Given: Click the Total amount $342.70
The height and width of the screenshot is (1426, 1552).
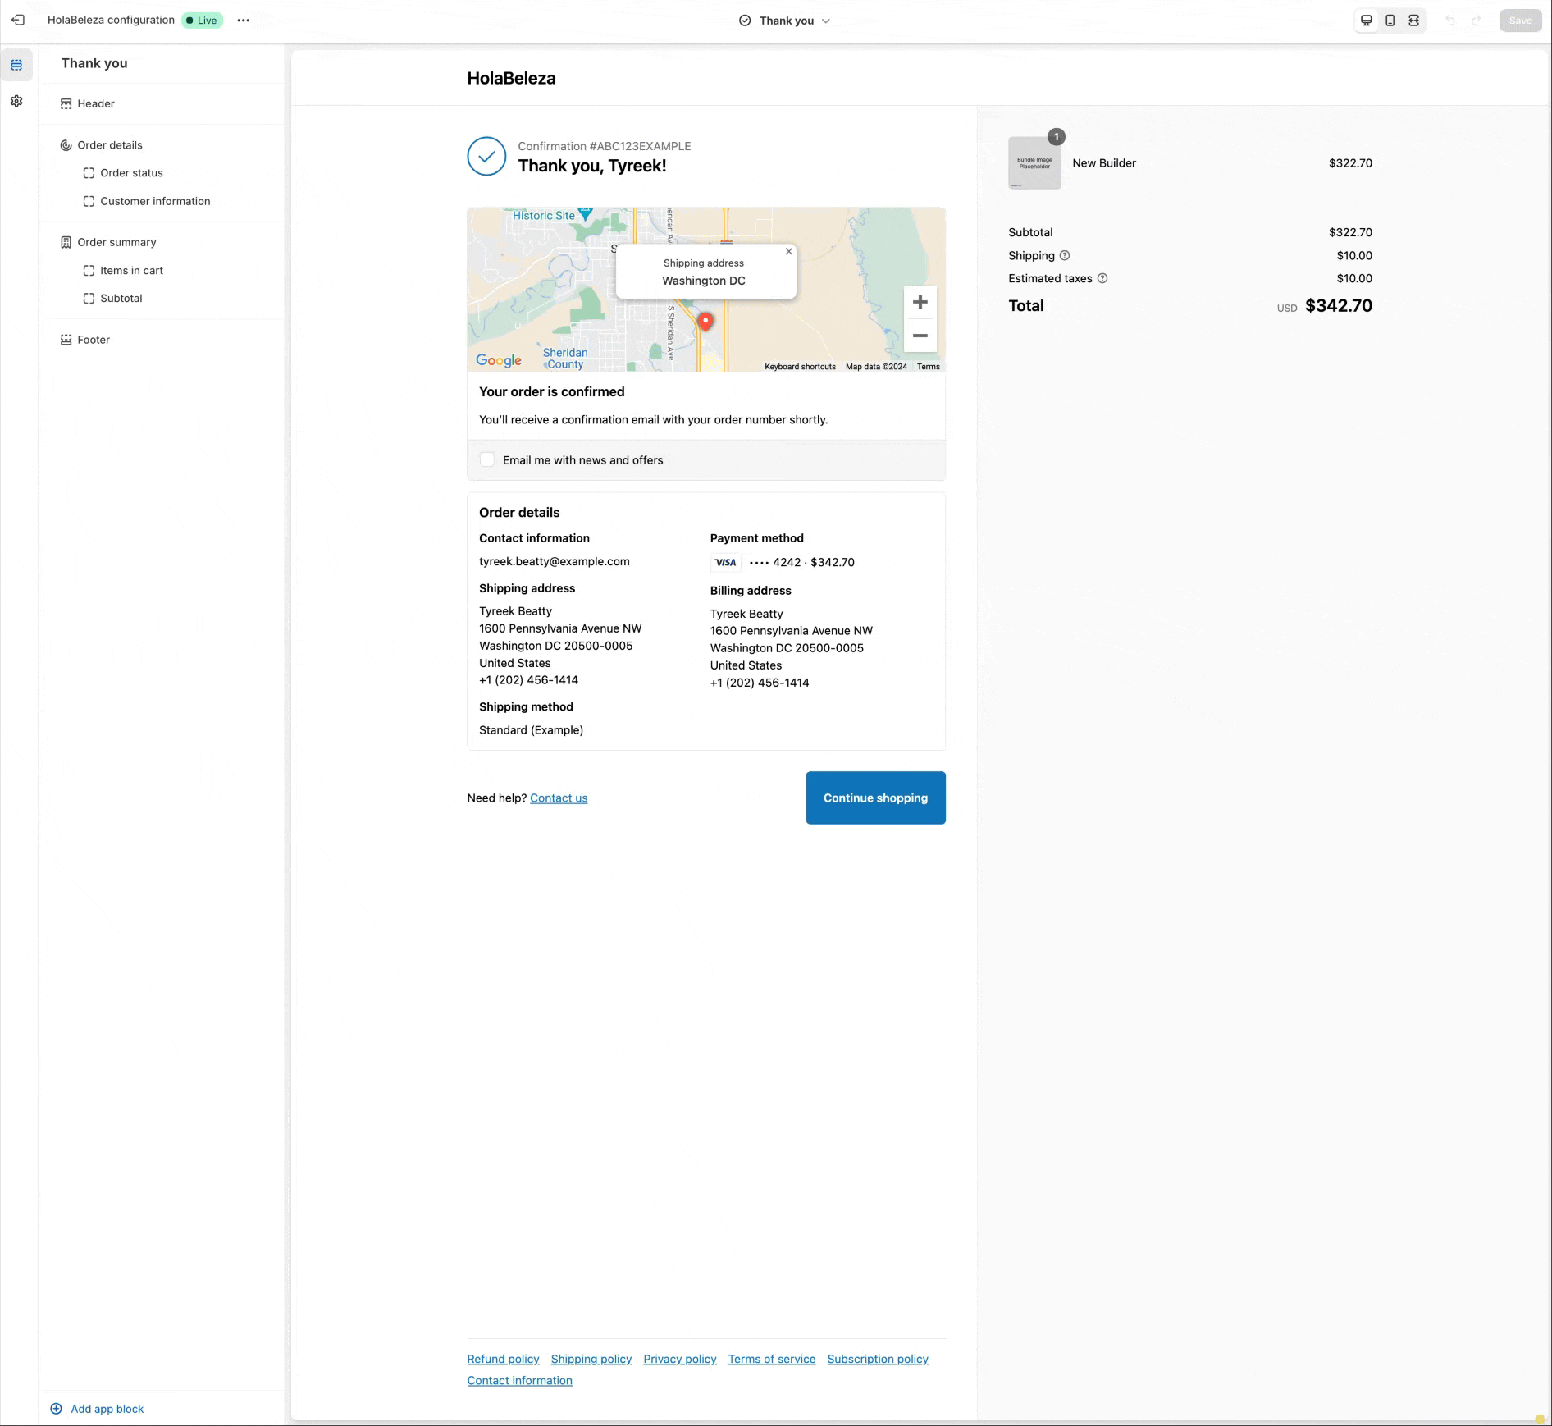Looking at the screenshot, I should [1339, 305].
